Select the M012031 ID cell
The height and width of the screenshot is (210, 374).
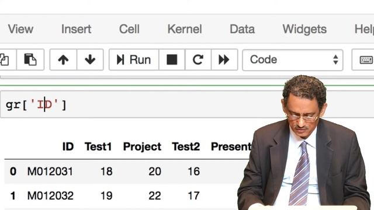pyautogui.click(x=50, y=171)
